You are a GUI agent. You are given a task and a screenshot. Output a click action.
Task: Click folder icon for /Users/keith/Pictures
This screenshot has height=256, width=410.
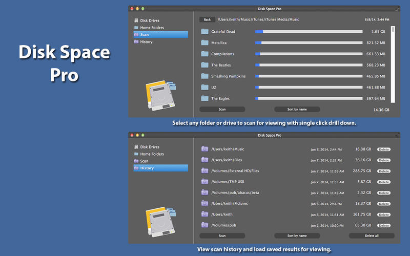(204, 203)
